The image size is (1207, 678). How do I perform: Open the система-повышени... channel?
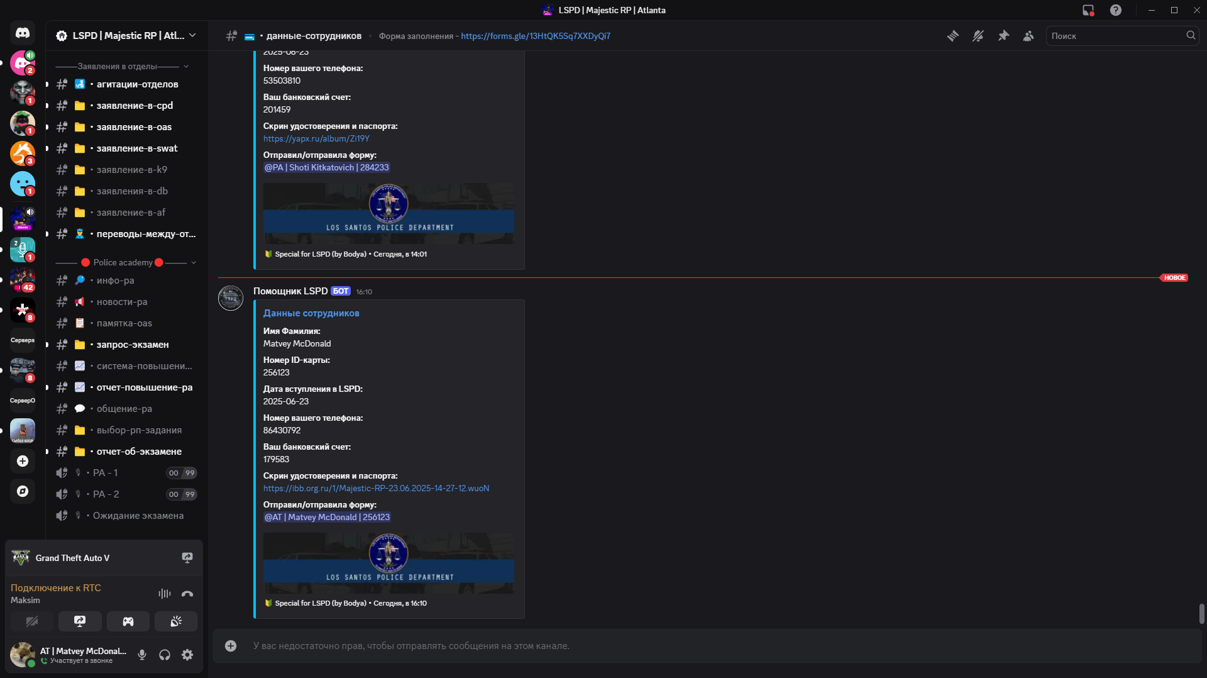(126, 366)
